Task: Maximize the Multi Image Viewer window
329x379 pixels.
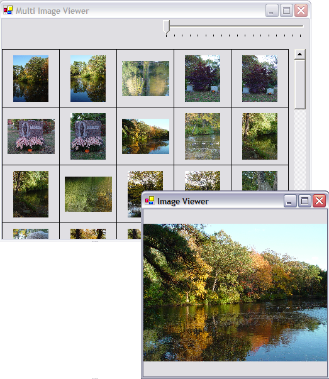Action: click(x=286, y=11)
